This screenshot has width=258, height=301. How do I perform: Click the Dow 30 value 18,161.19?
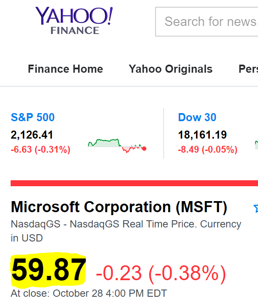pos(202,135)
